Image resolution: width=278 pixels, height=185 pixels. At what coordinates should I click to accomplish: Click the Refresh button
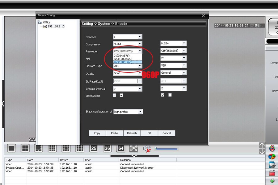coord(132,133)
